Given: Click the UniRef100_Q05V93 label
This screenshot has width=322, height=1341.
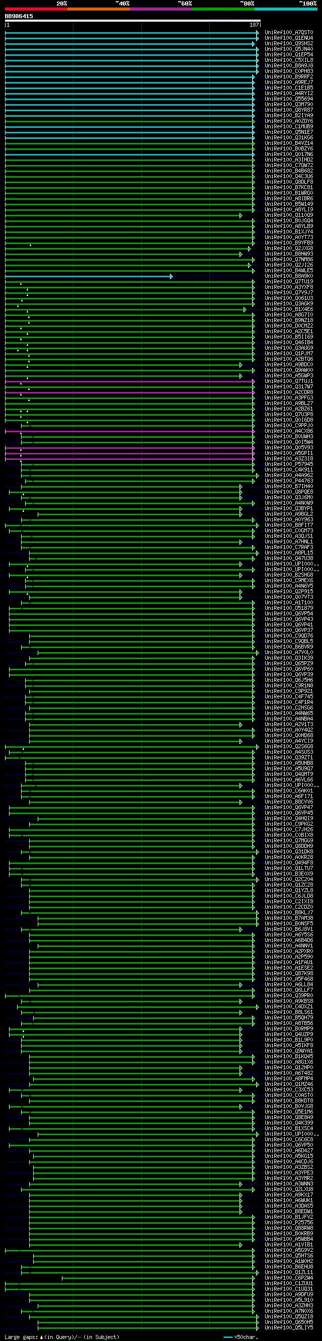Looking at the screenshot, I should 289,448.
